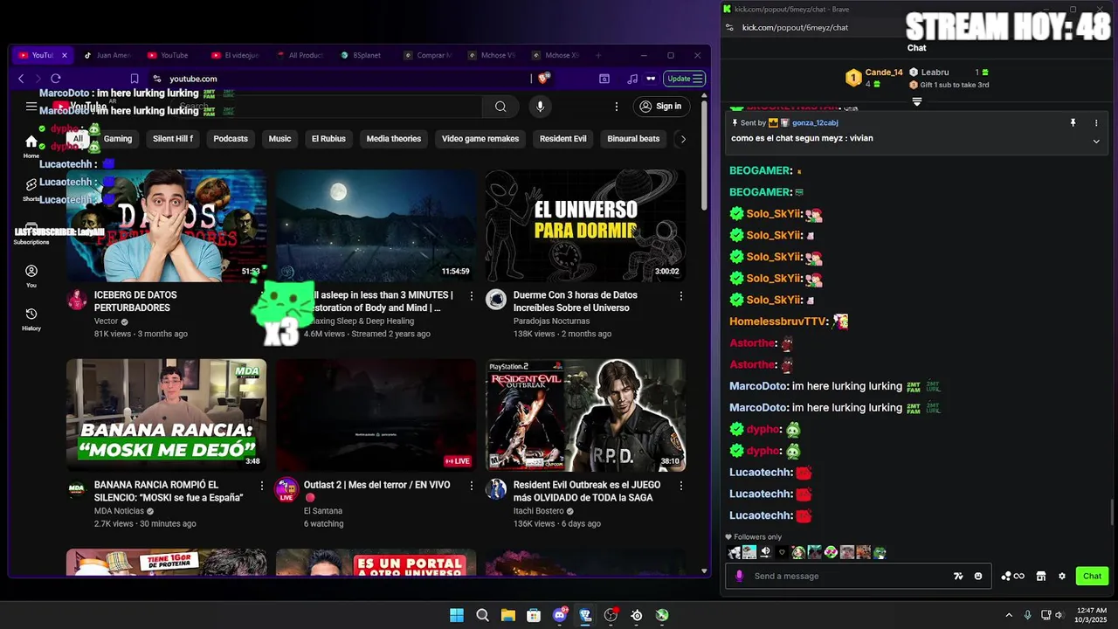The image size is (1118, 629).
Task: Open Kick chat settings gear
Action: [1062, 576]
